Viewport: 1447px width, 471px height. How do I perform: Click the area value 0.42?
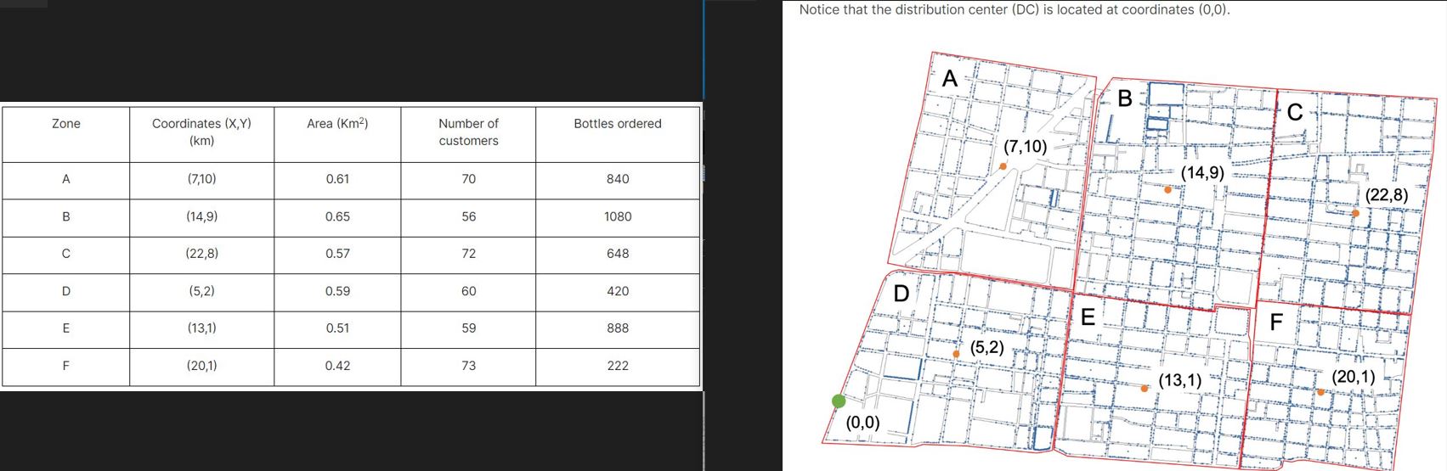tap(337, 366)
